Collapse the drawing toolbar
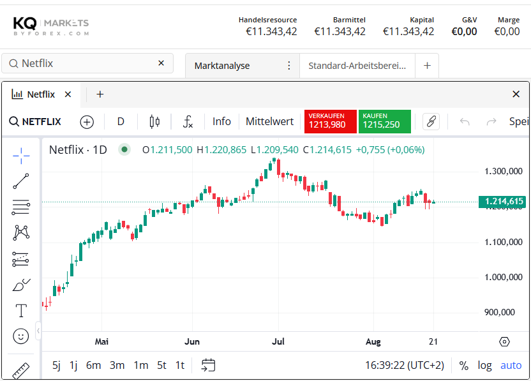The height and width of the screenshot is (381, 531). click(x=38, y=331)
